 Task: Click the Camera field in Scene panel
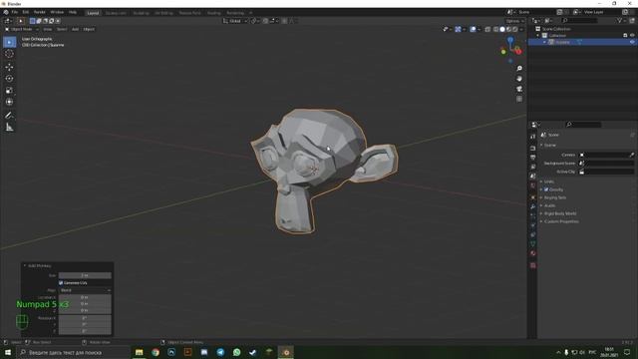tap(606, 156)
